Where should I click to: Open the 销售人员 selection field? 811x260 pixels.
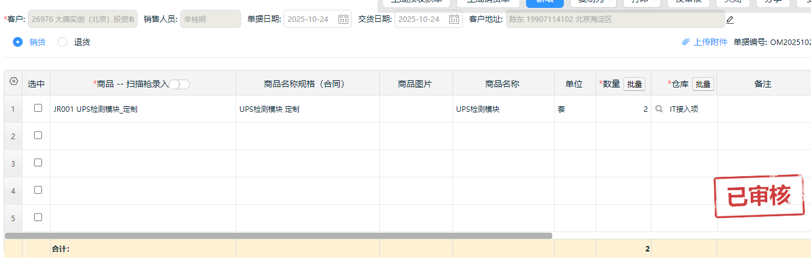pyautogui.click(x=211, y=19)
